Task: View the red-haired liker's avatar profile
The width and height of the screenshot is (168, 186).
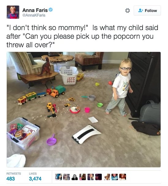Action: (123, 177)
